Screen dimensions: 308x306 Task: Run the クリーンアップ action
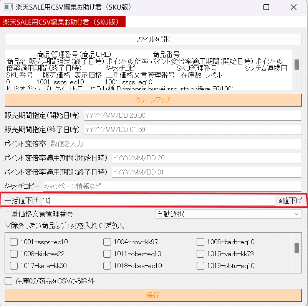[154, 99]
